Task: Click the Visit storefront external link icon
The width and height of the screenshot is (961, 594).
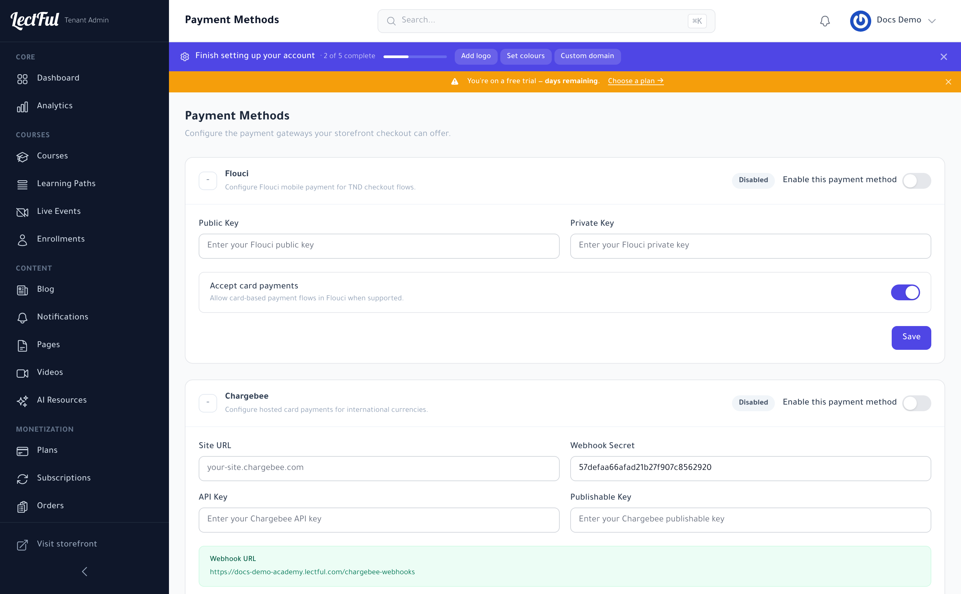Action: [x=22, y=544]
